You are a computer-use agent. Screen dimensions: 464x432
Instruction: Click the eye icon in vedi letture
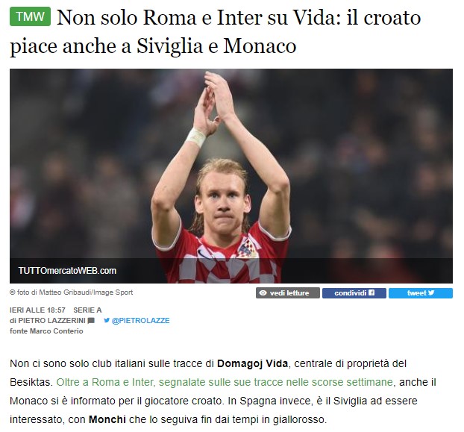pos(263,293)
